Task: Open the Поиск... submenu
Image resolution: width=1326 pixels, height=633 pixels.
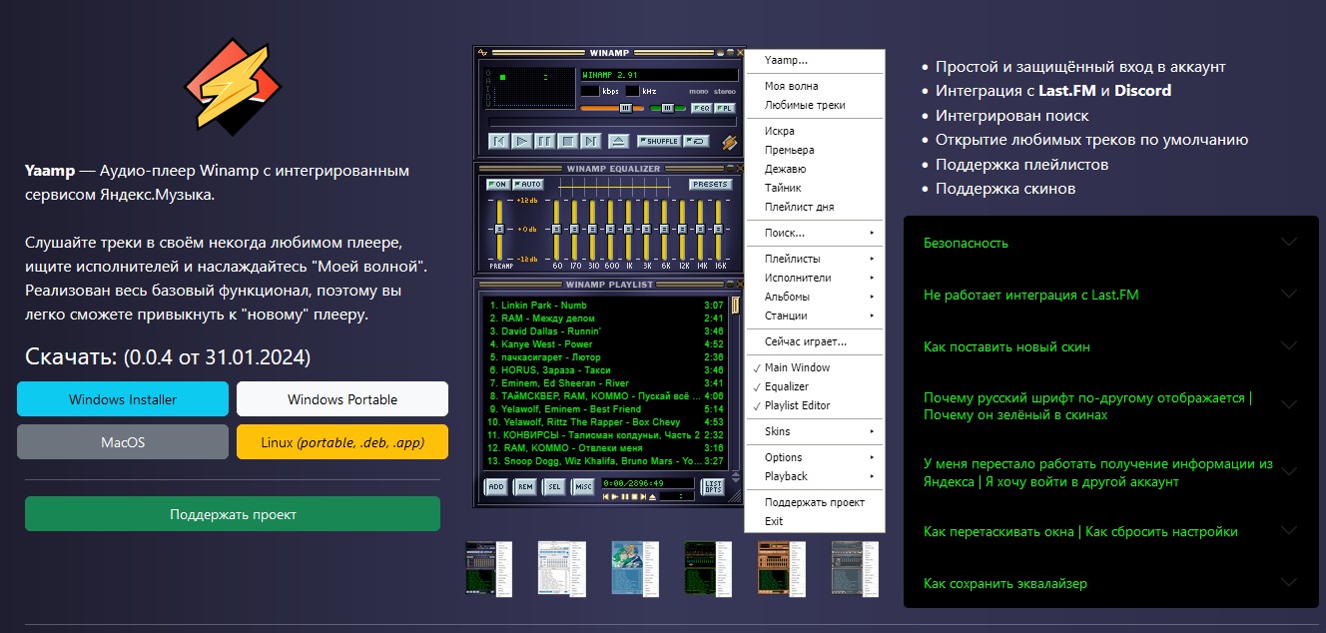Action: (815, 233)
